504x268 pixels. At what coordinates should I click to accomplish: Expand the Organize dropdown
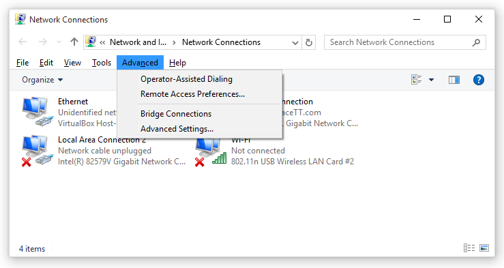42,80
